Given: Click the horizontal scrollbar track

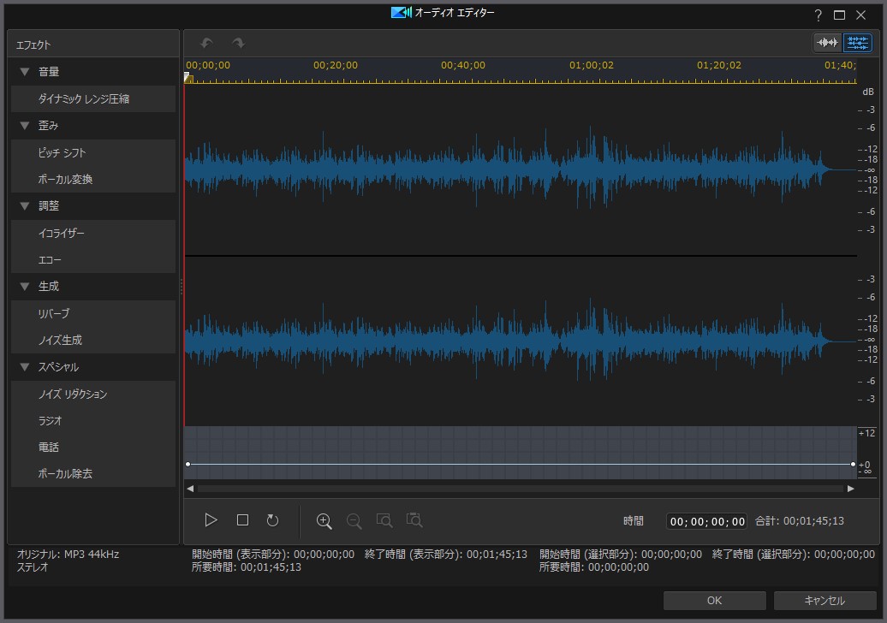Looking at the screenshot, I should tap(521, 489).
